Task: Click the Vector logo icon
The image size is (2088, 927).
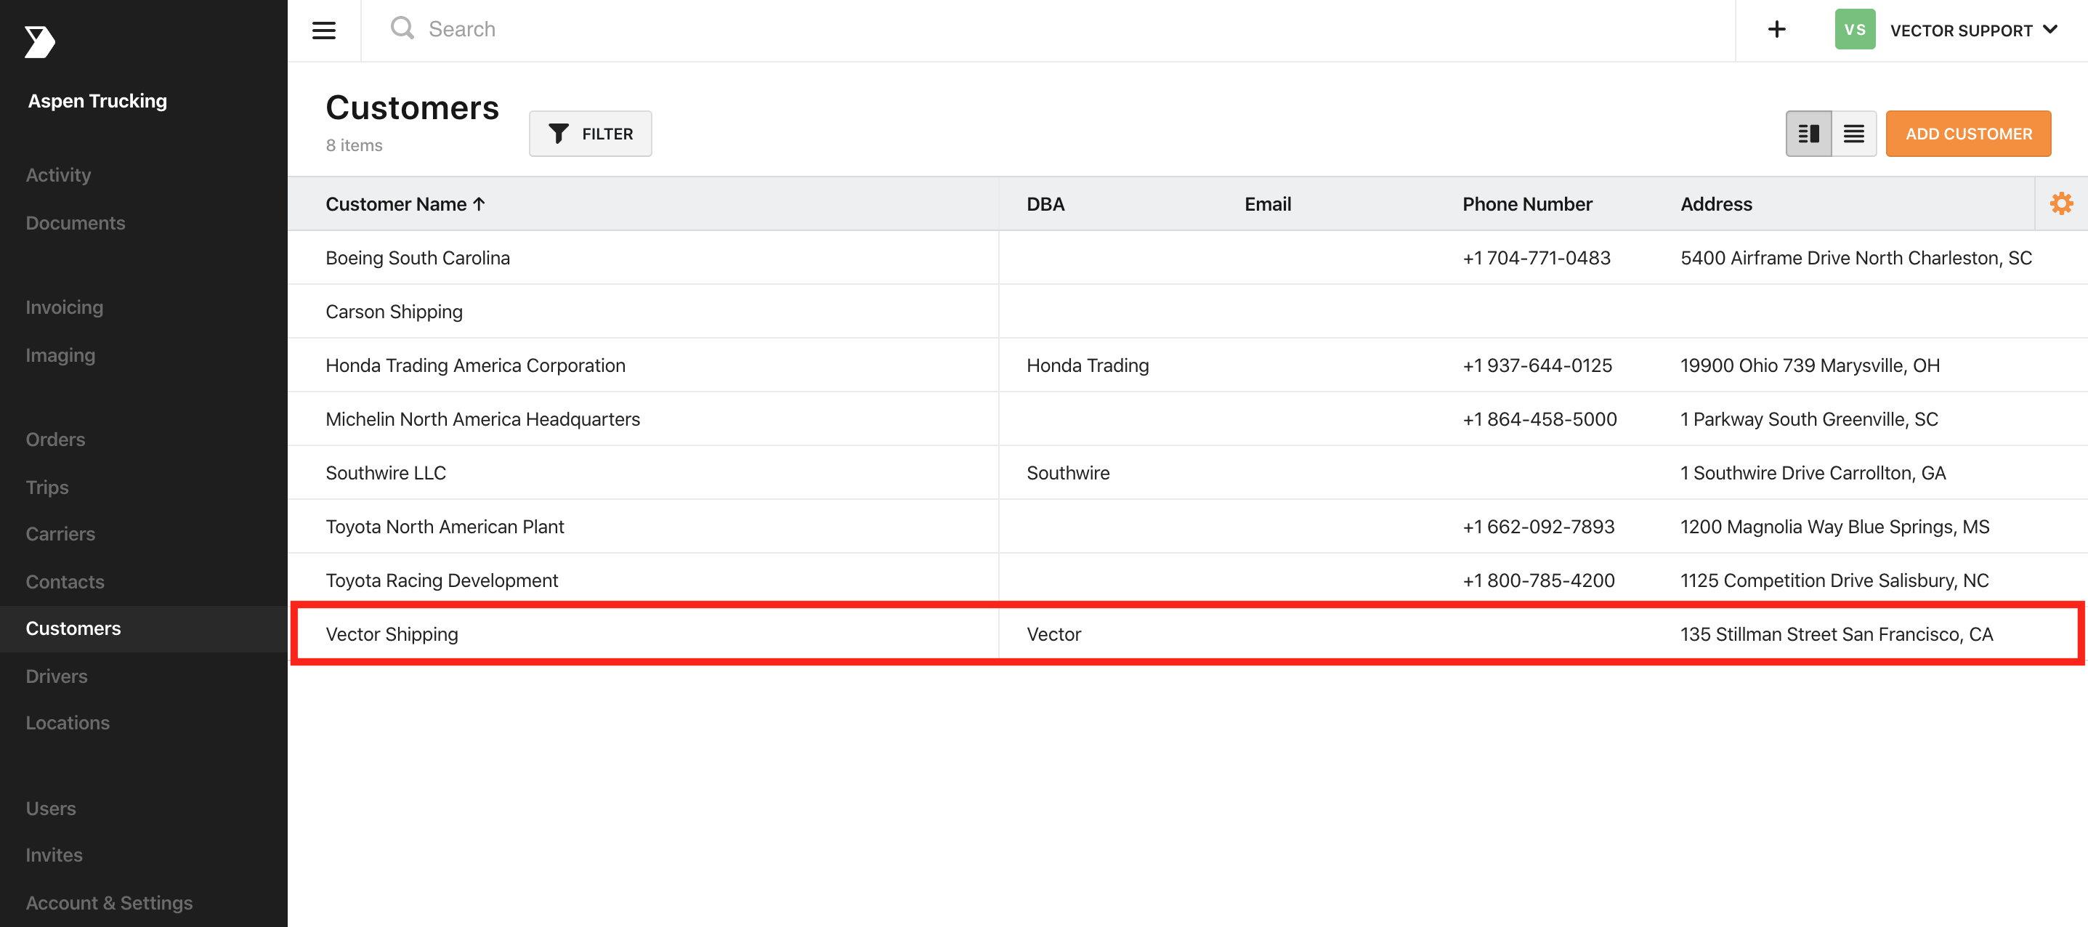Action: tap(39, 42)
